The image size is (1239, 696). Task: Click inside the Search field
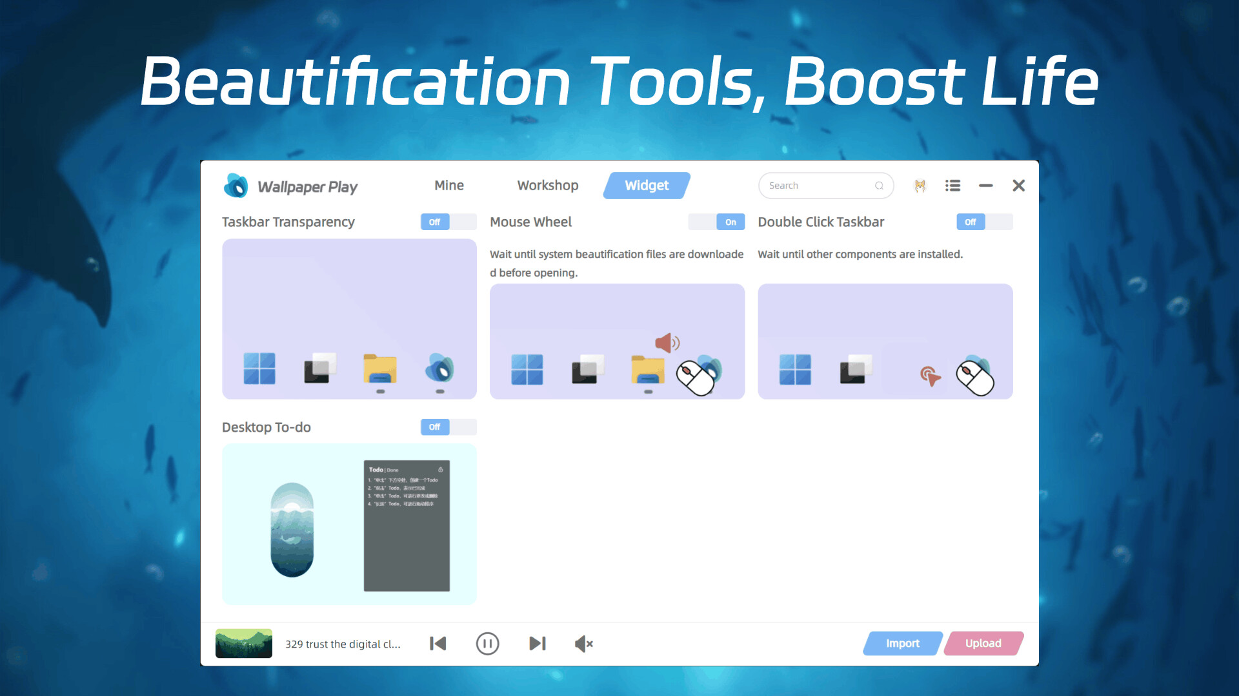pos(816,186)
